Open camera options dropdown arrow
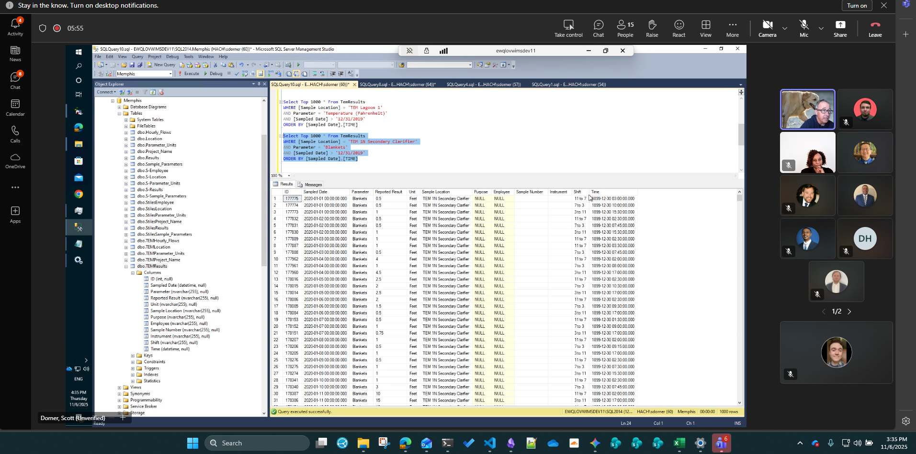 [785, 28]
